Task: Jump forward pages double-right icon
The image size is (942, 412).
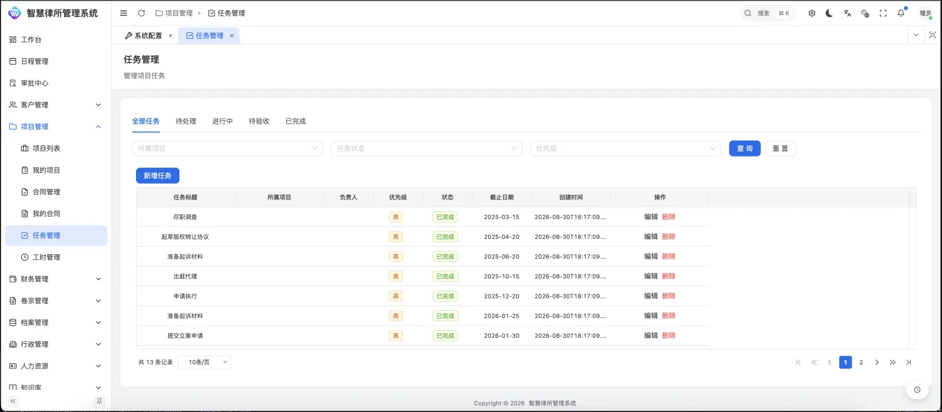Action: (x=893, y=362)
